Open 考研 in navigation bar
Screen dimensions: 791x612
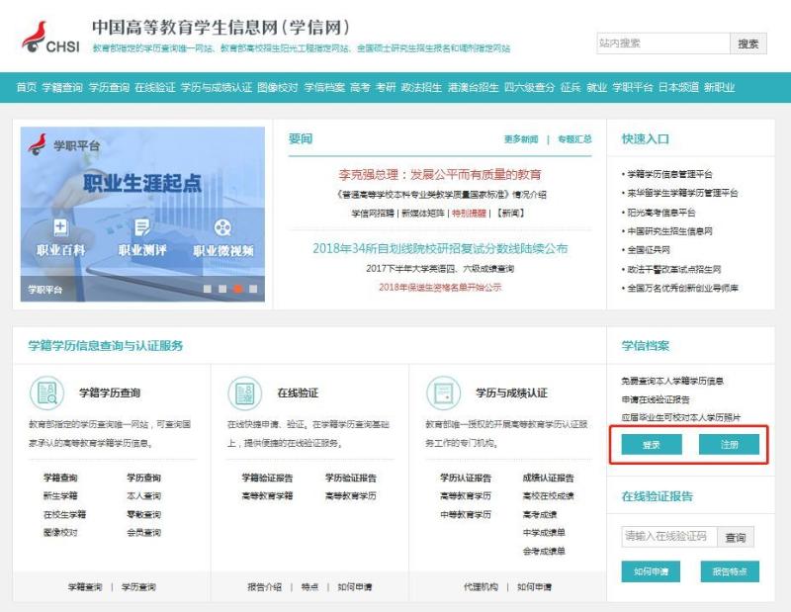386,87
